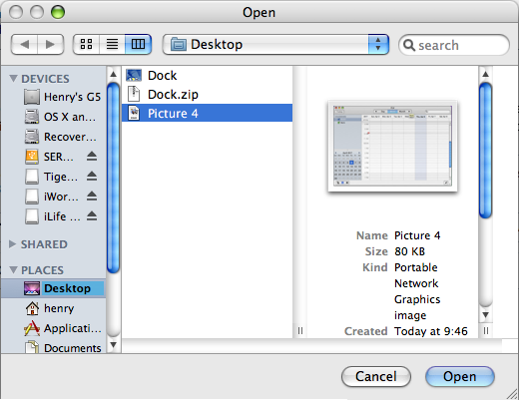The width and height of the screenshot is (519, 400).
Task: Click the preview column resize handle
Action: tap(486, 330)
